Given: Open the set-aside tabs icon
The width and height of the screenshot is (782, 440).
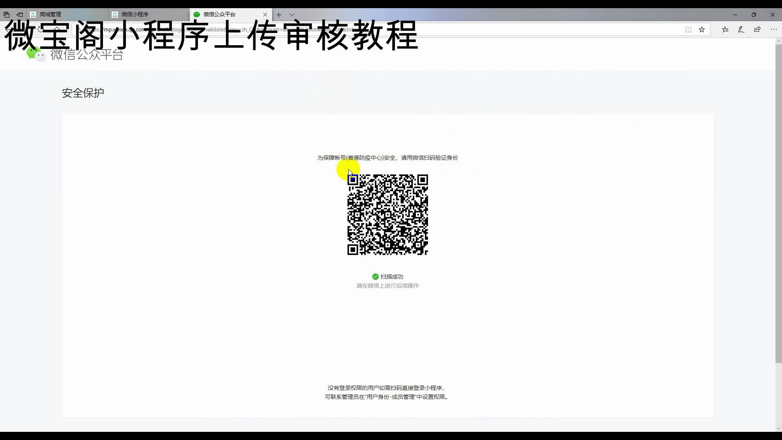Looking at the screenshot, I should (x=7, y=15).
